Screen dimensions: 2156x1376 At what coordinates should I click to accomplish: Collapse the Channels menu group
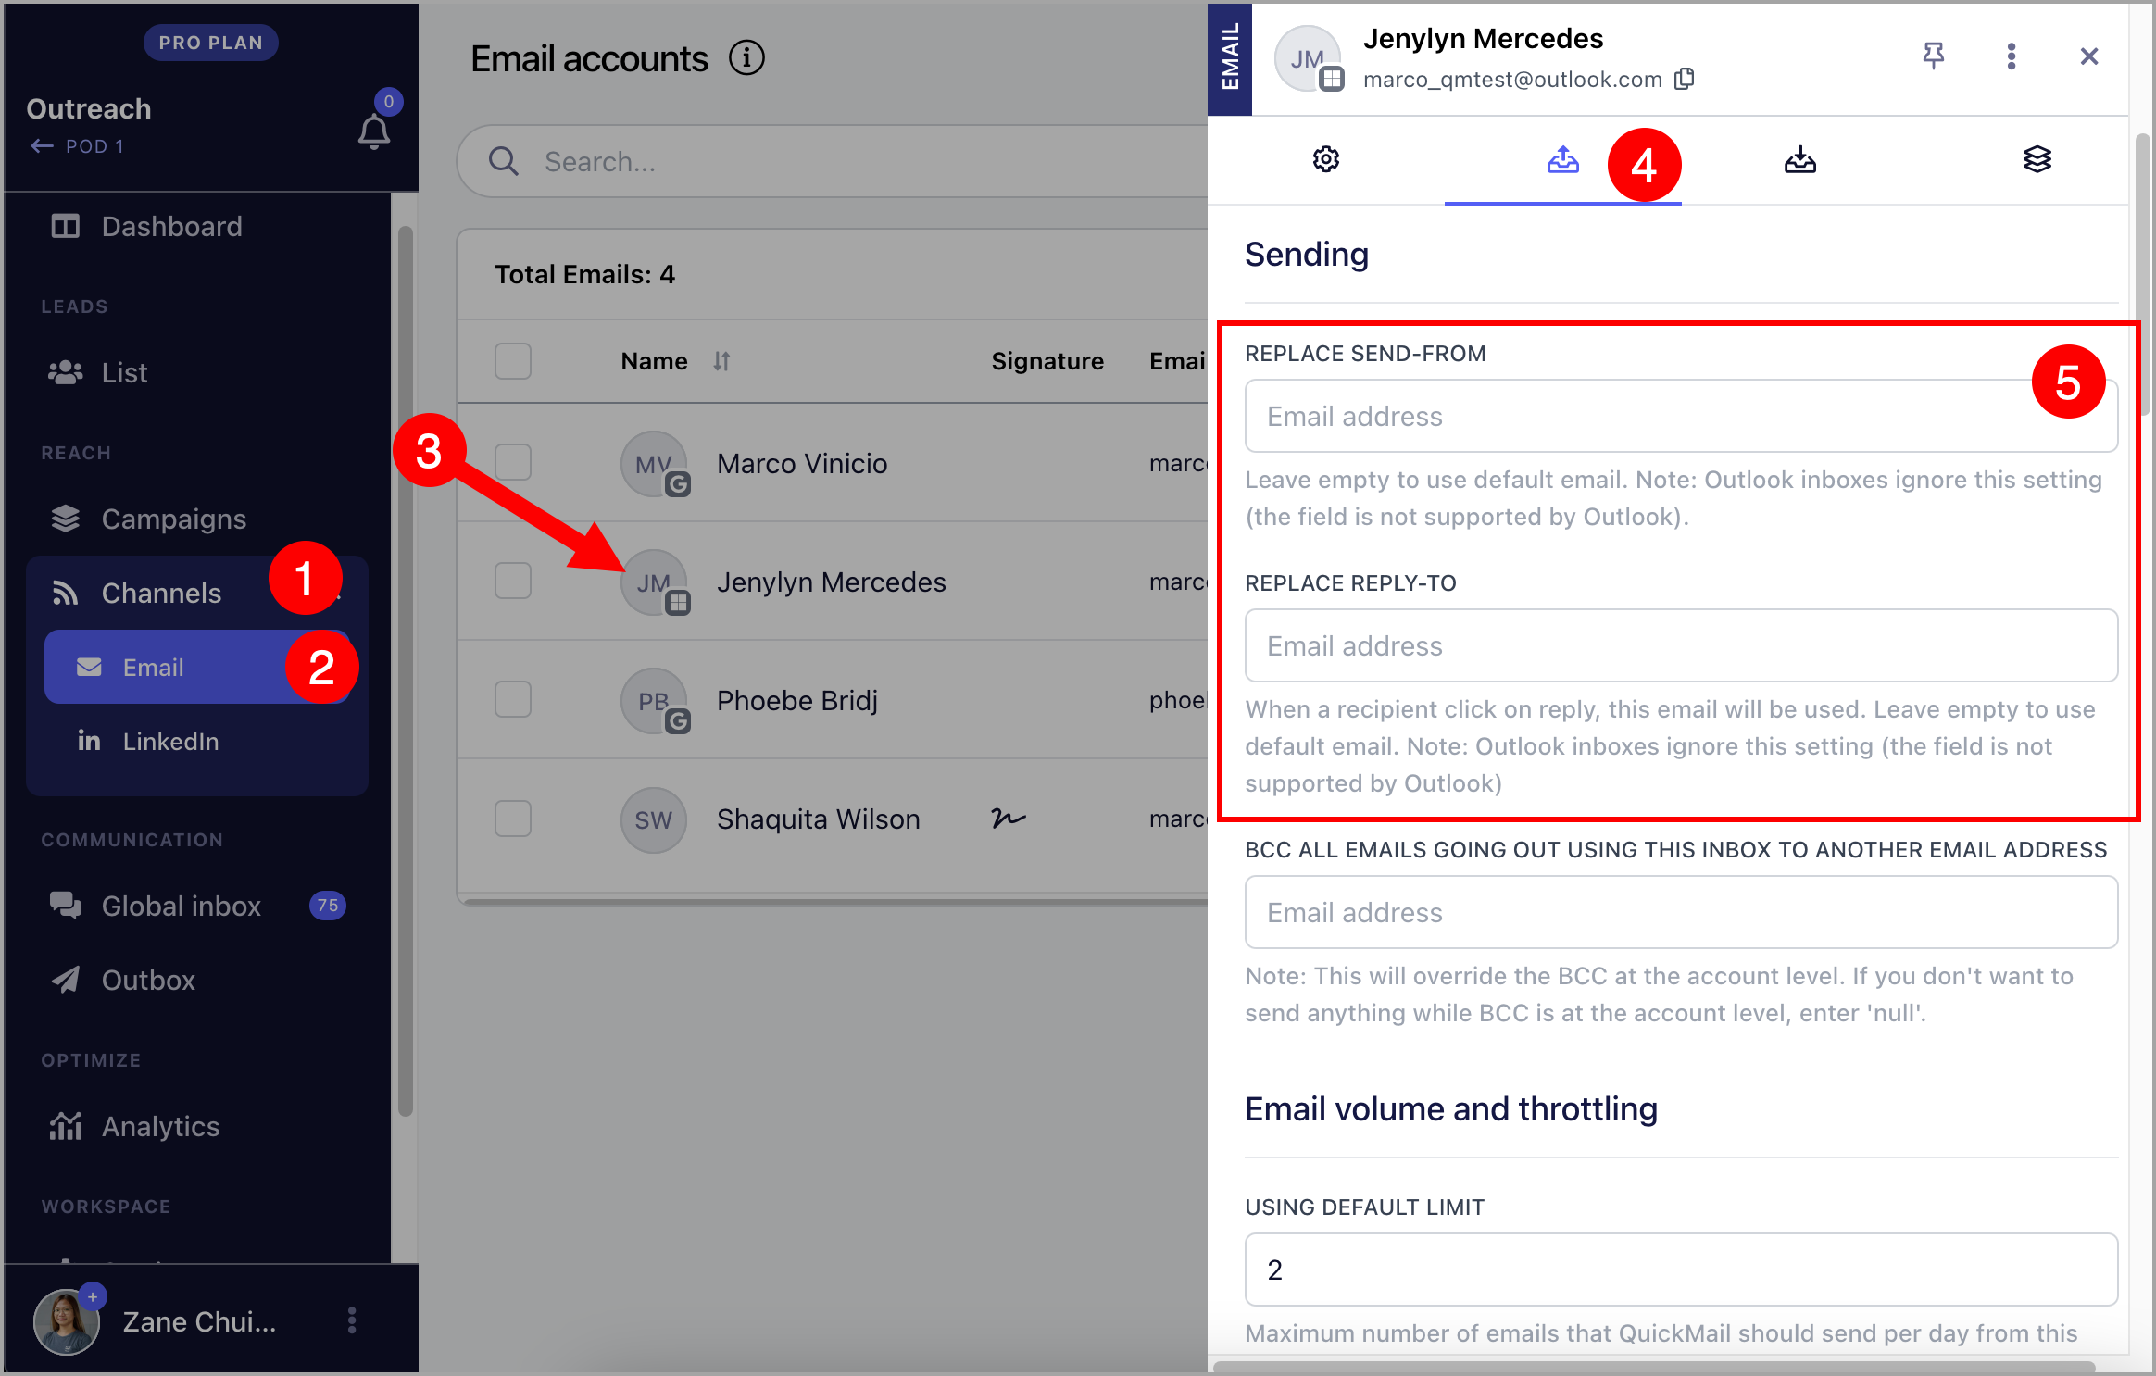tap(196, 593)
